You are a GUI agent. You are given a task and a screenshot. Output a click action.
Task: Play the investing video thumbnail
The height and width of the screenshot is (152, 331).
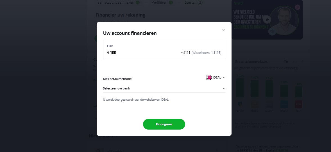coord(267,19)
